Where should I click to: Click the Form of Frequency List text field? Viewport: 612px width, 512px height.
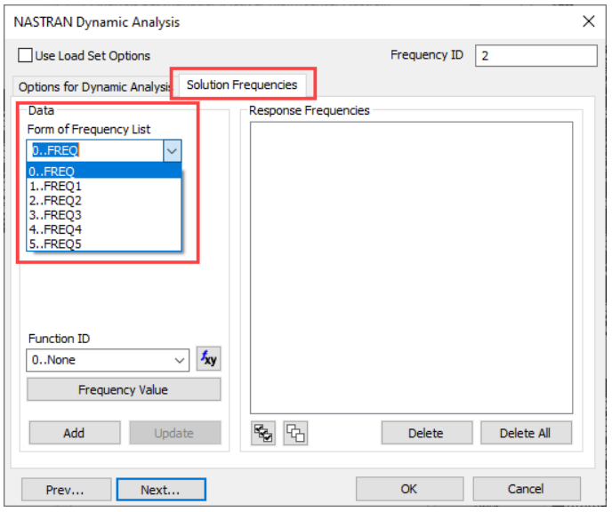click(x=95, y=150)
